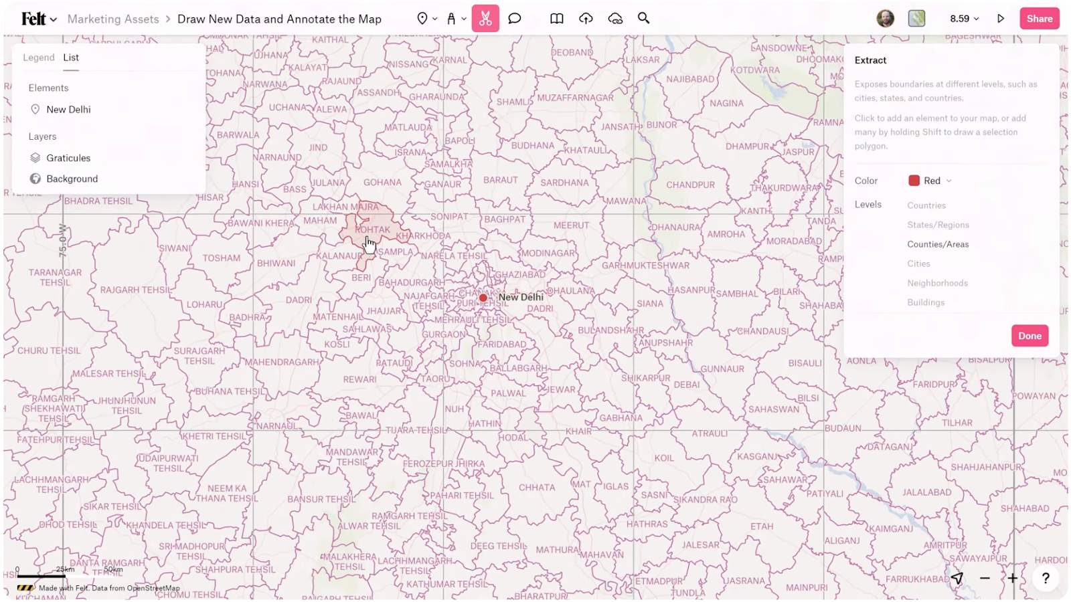Enable the Neighborhoods level

(x=936, y=282)
